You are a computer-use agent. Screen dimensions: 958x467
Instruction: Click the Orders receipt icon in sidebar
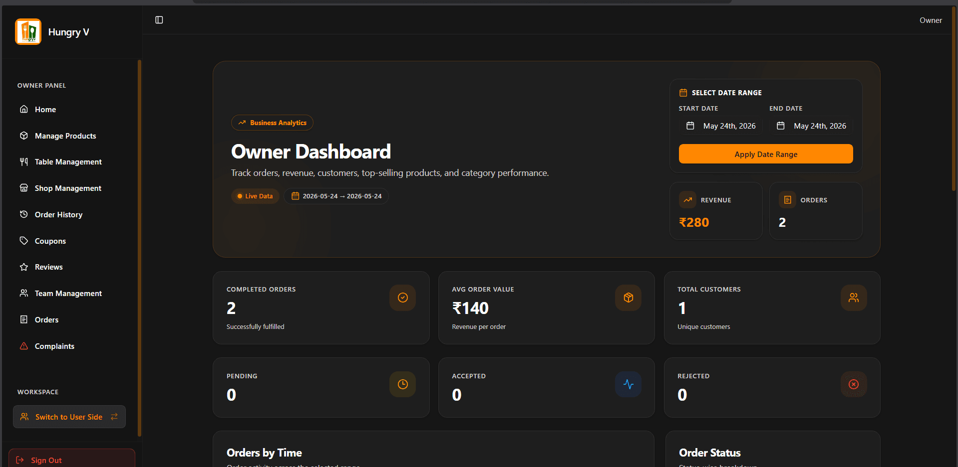click(23, 319)
